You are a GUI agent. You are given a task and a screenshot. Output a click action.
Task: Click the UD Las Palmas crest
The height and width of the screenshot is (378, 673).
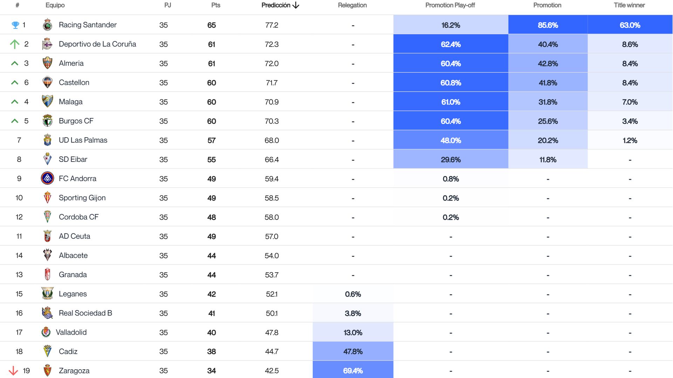point(47,140)
